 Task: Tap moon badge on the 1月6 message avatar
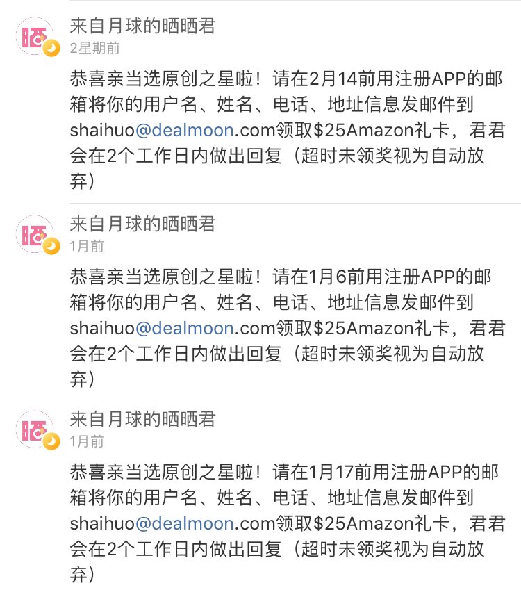51,246
